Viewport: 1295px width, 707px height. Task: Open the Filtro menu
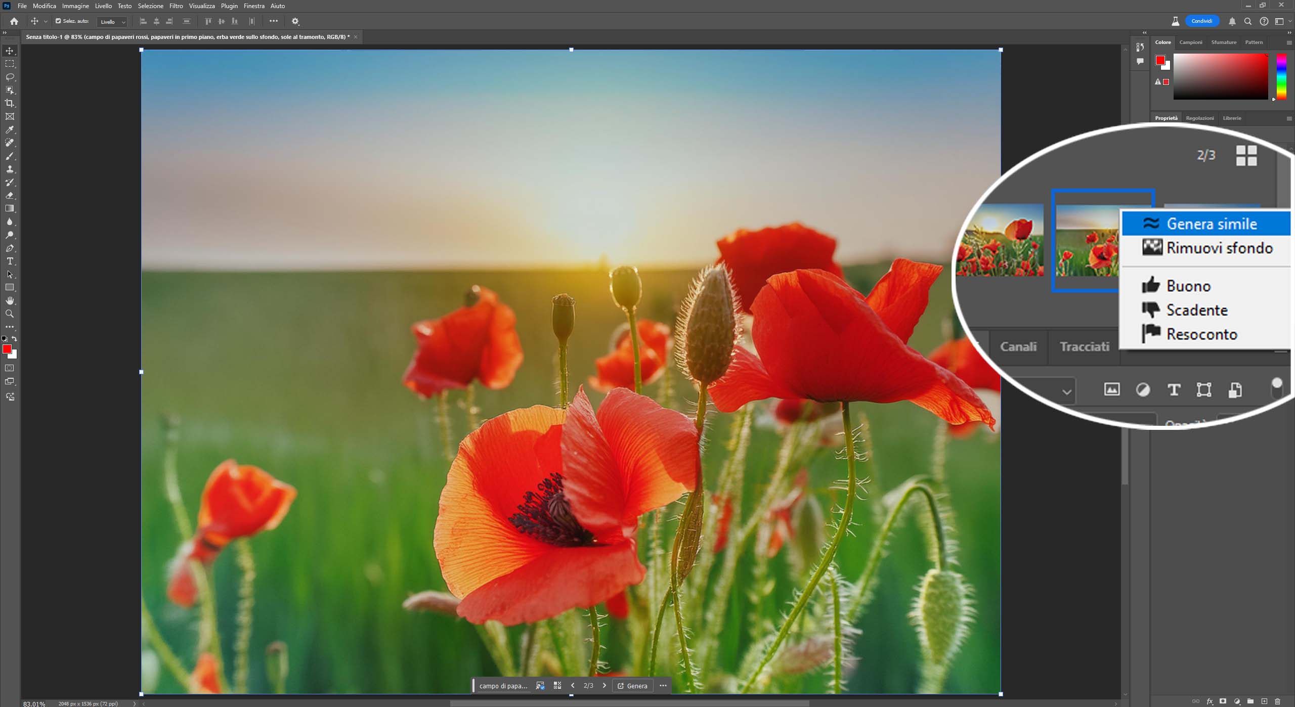coord(176,6)
